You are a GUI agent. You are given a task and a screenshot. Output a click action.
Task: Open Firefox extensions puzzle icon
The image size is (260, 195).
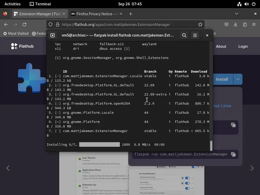[x=245, y=25]
